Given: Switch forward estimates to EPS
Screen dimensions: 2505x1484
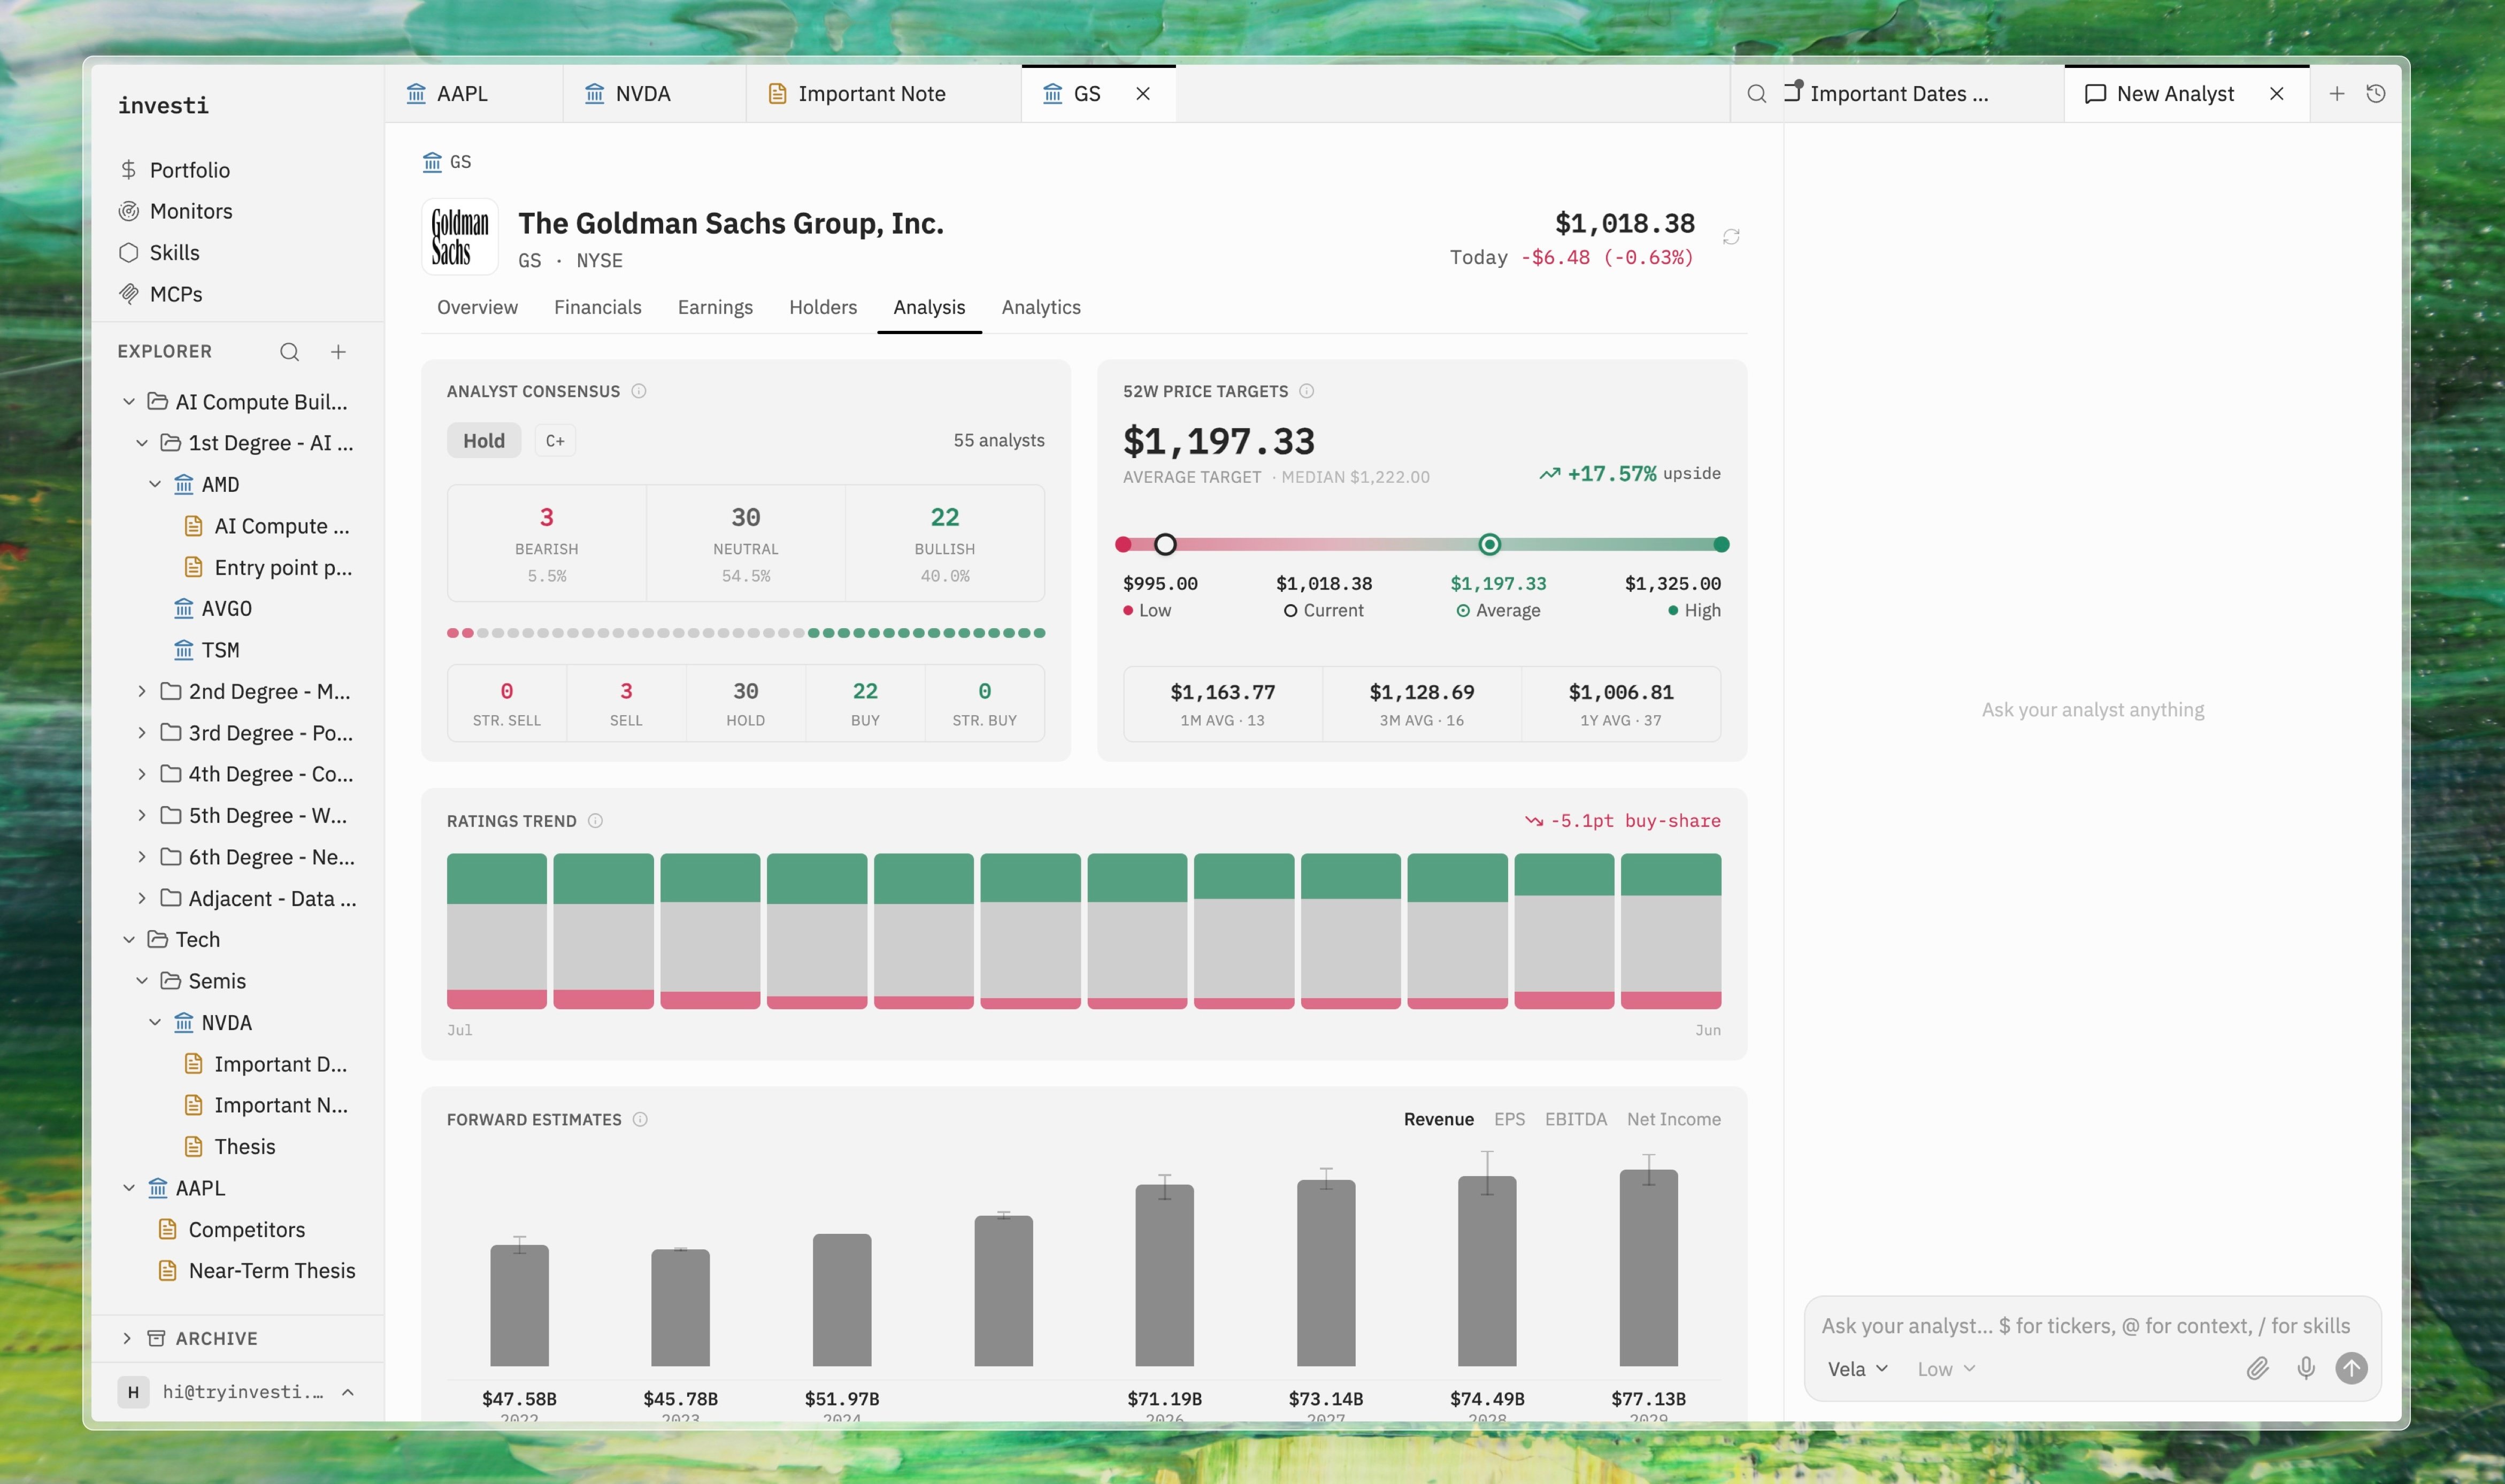Looking at the screenshot, I should [1510, 1119].
